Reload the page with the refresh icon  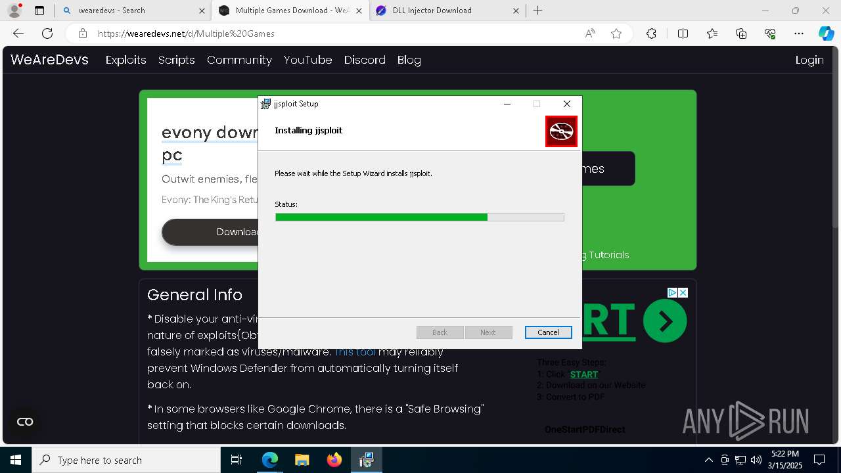click(x=47, y=34)
